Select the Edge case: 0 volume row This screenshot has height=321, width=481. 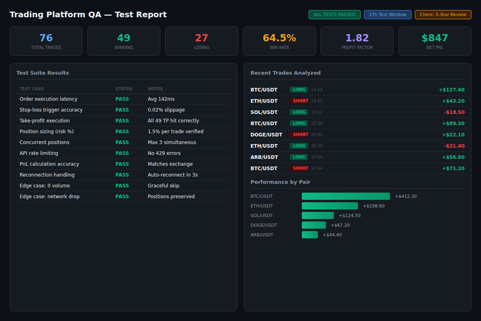point(123,186)
